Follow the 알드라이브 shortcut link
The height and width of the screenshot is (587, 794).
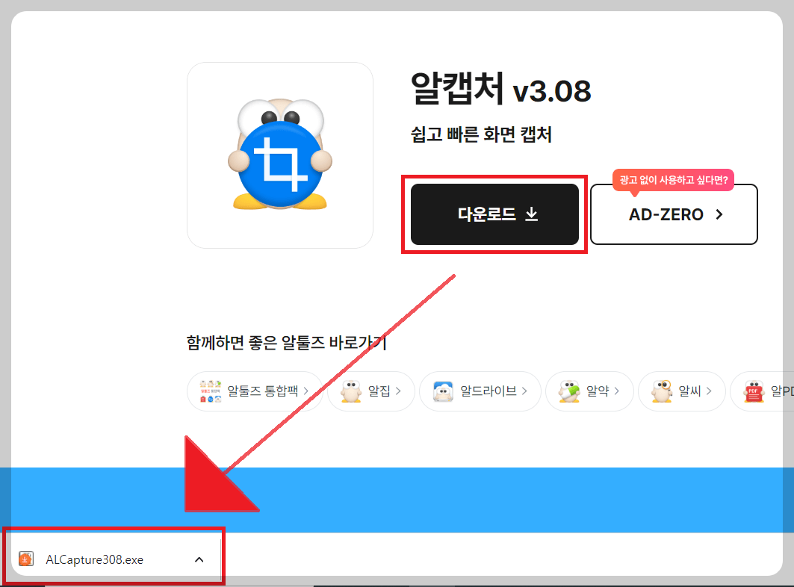(480, 391)
